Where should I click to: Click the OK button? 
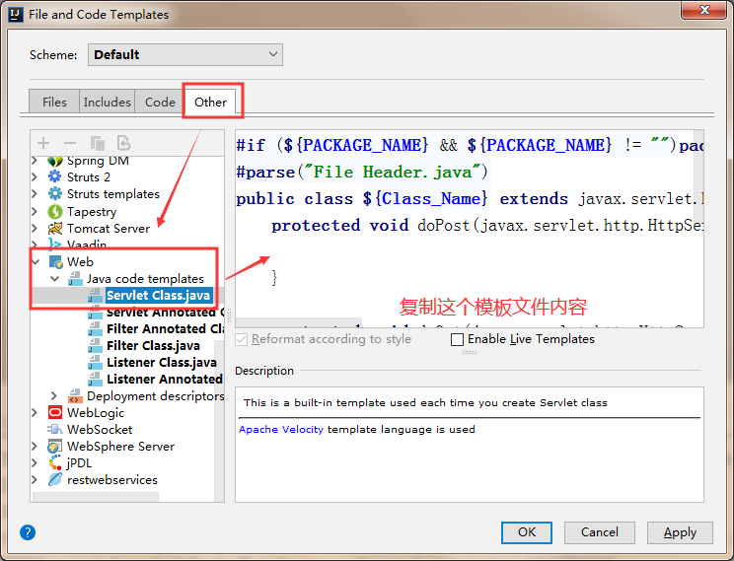(527, 532)
